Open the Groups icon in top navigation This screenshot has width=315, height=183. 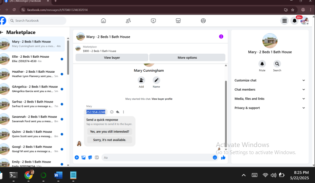point(203,21)
